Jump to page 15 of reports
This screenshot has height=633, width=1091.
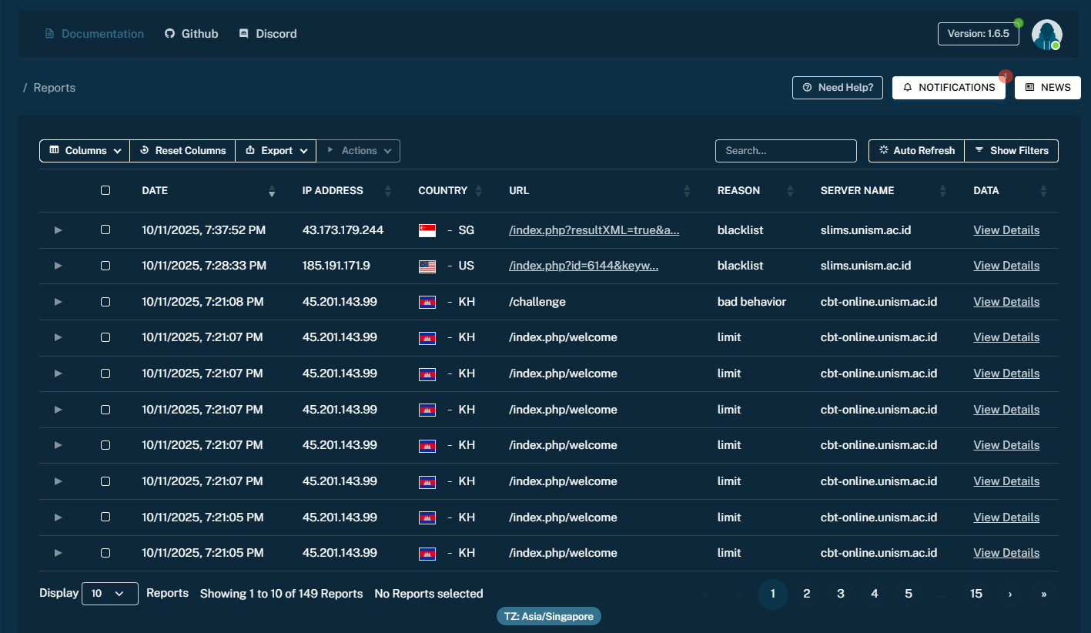(x=976, y=594)
